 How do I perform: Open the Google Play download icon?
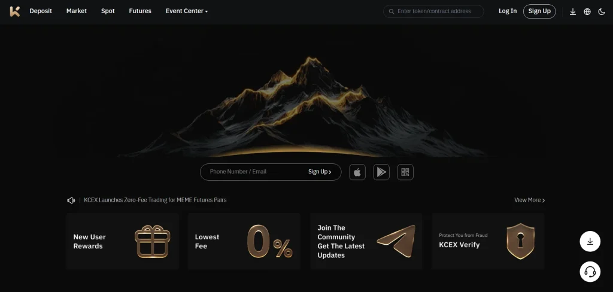(381, 172)
